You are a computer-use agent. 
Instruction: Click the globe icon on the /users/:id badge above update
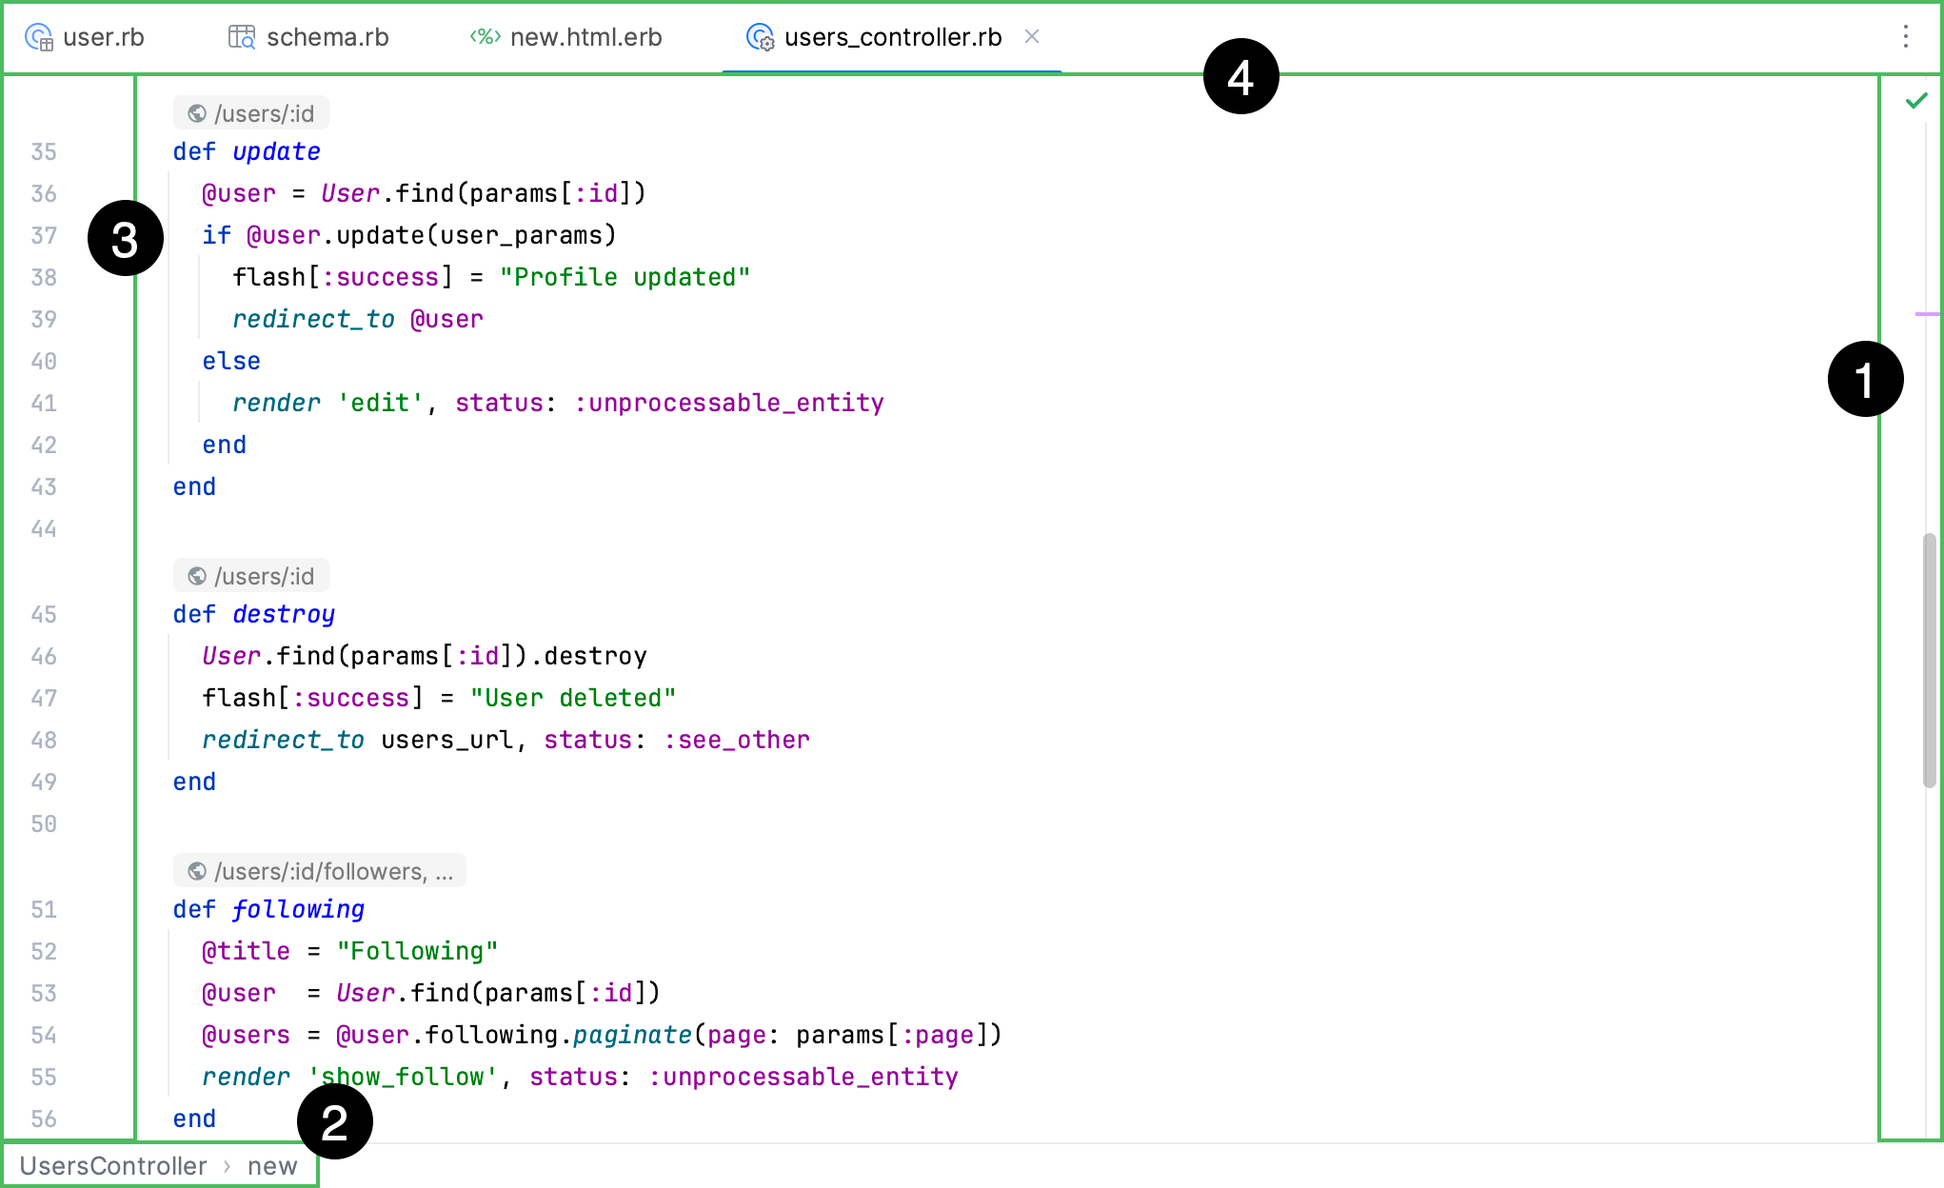(197, 111)
